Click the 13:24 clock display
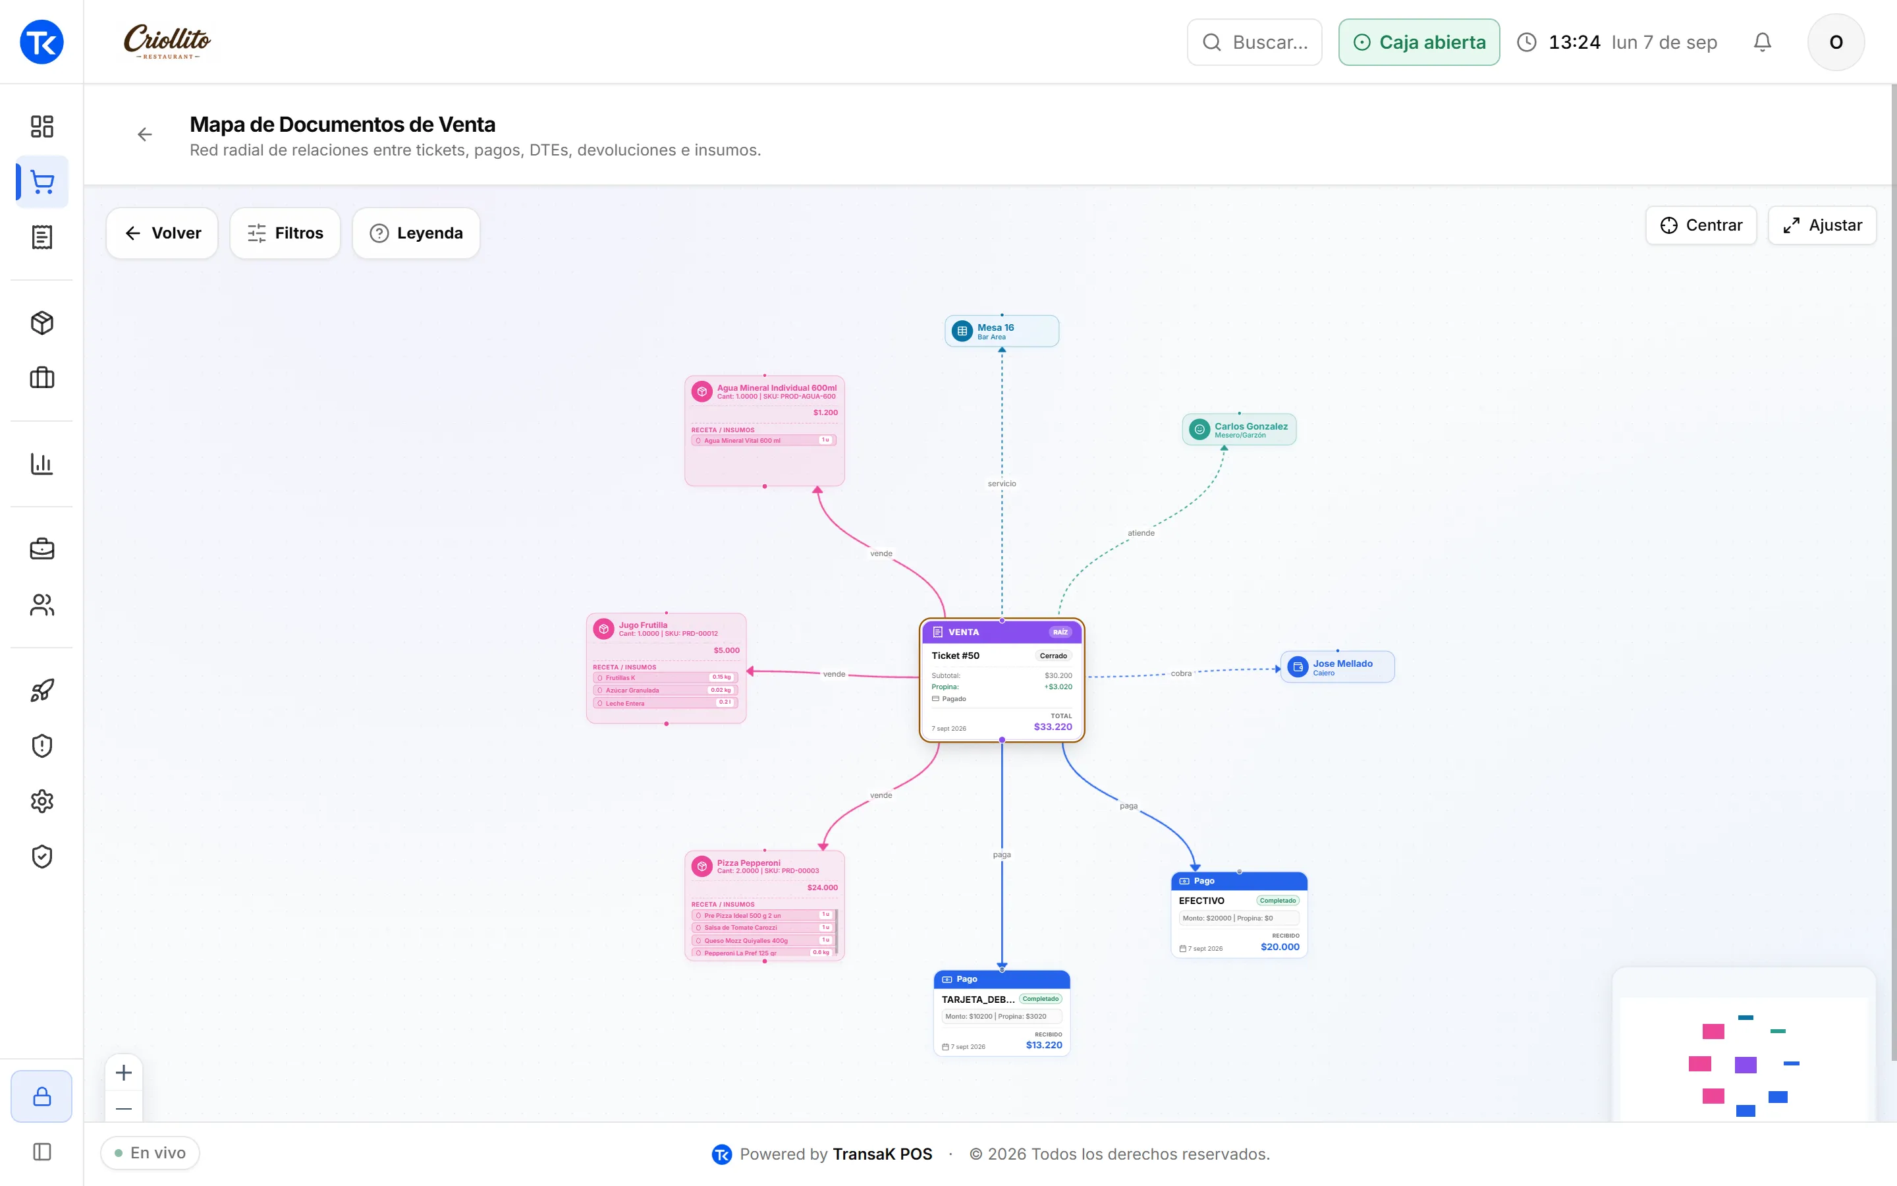Image resolution: width=1897 pixels, height=1186 pixels. pos(1574,42)
